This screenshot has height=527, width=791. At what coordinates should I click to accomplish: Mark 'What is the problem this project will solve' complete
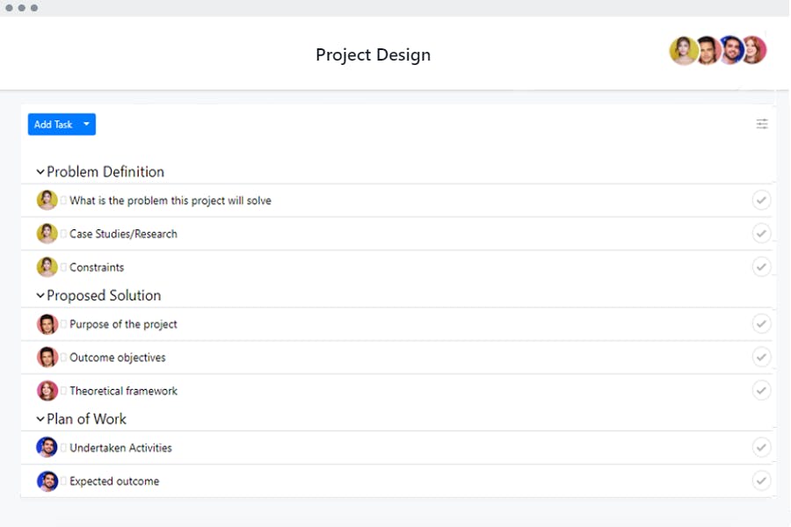[x=761, y=199]
